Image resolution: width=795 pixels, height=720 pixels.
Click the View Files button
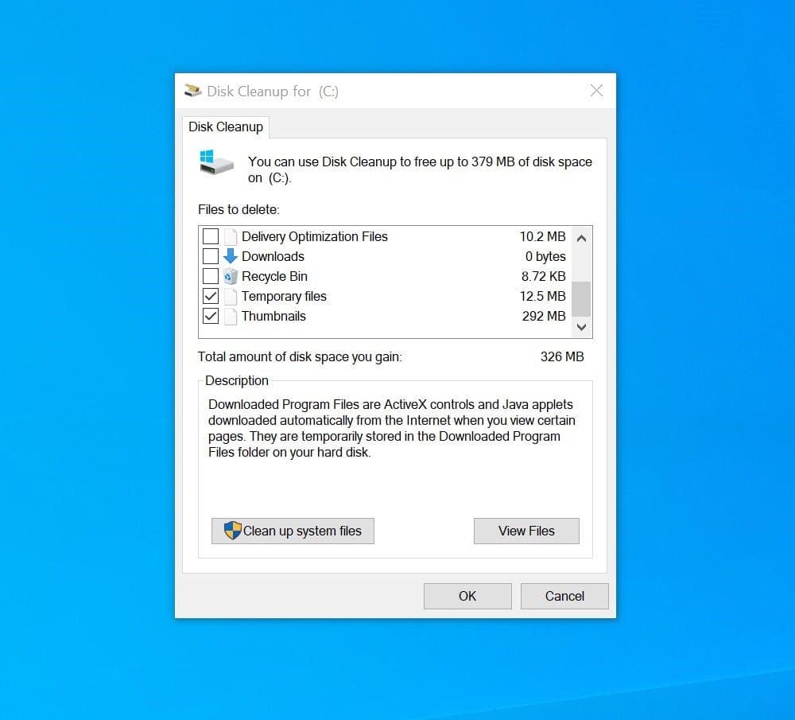pos(526,531)
